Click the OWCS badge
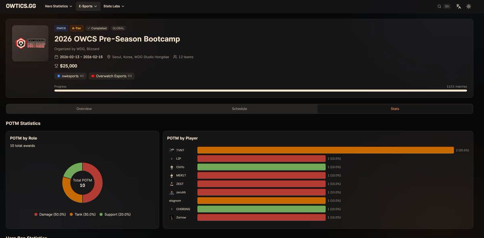This screenshot has width=484, height=238. pyautogui.click(x=61, y=29)
